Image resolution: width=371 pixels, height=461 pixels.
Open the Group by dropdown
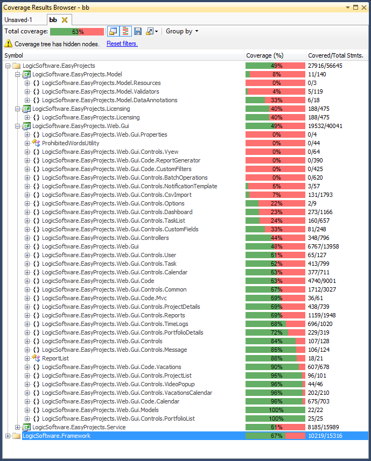182,31
